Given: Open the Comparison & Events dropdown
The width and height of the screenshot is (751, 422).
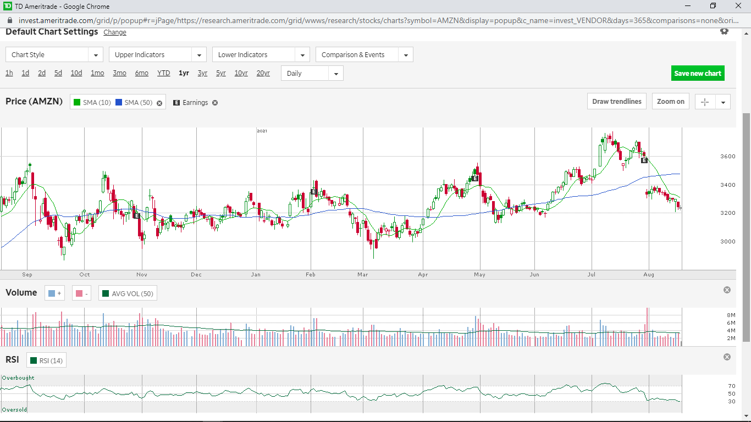Looking at the screenshot, I should 365,54.
